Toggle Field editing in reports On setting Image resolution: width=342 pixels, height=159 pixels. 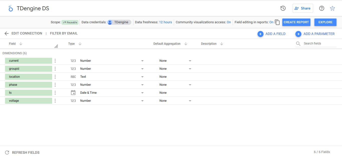[x=271, y=22]
